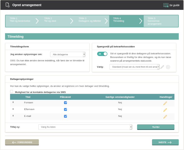Uncheck Påkrævet for Efternavn
This screenshot has height=150, width=184.
66,110
